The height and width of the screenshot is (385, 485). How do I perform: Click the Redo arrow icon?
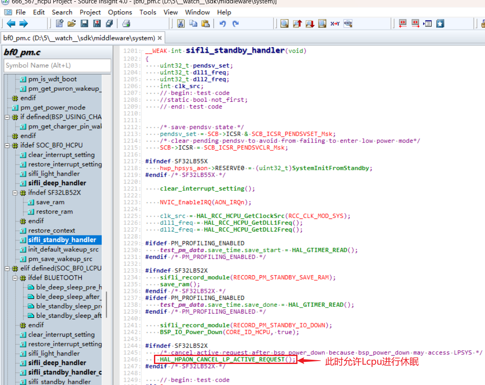[235, 24]
